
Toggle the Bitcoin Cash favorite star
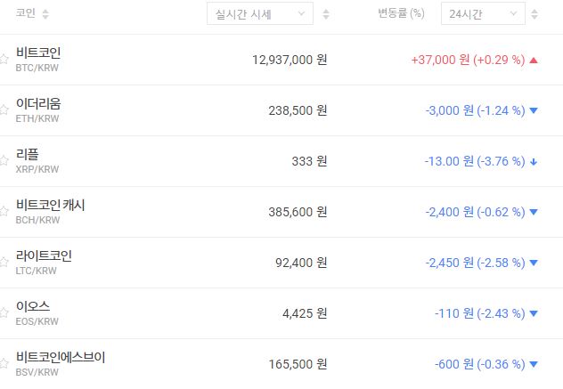click(4, 212)
